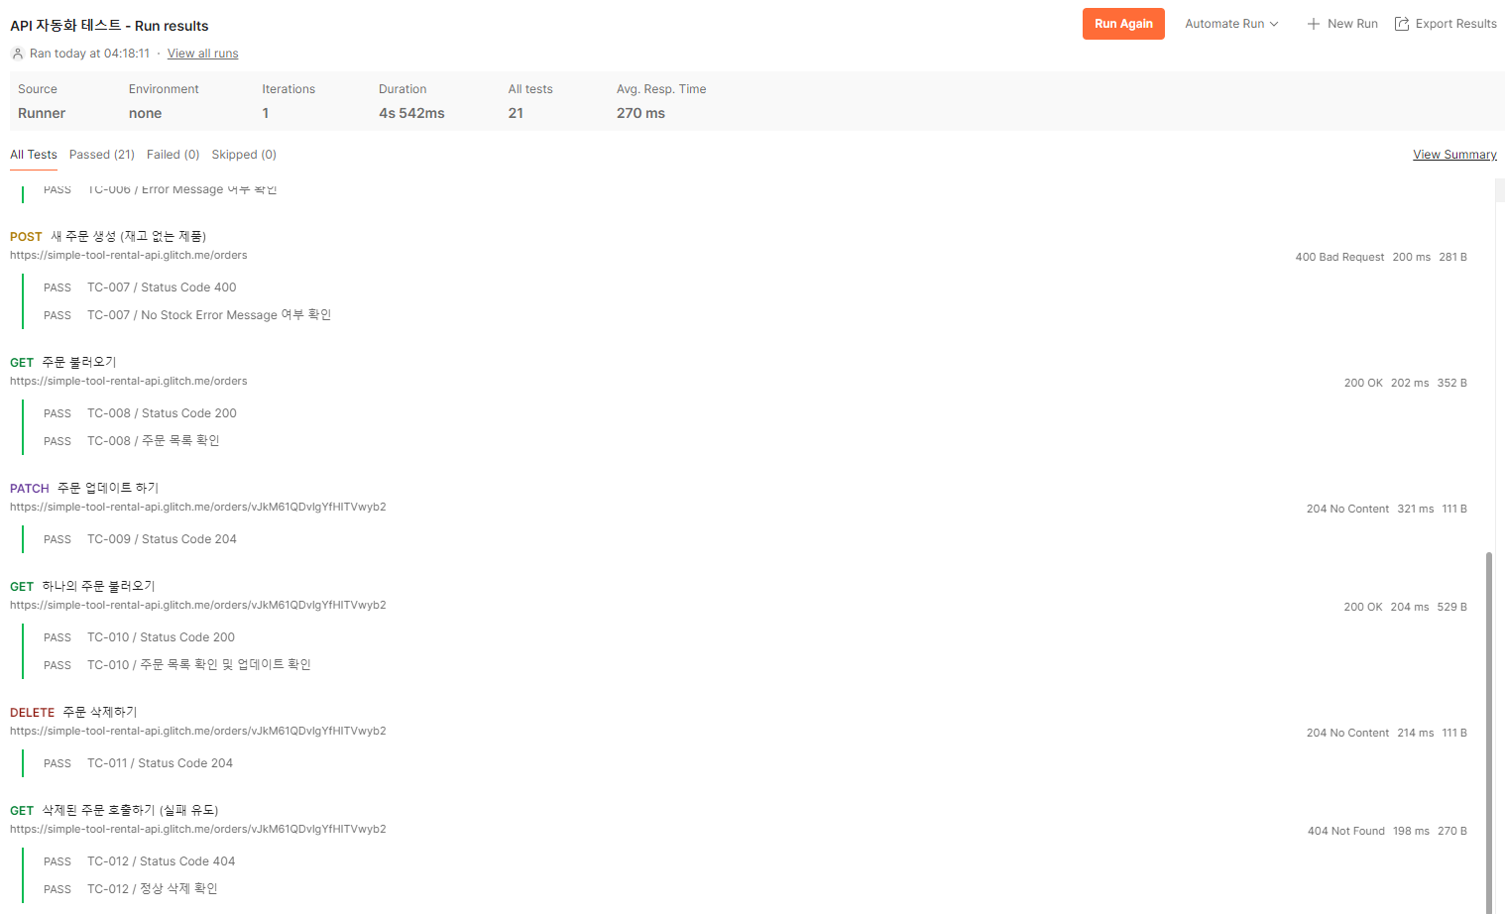The width and height of the screenshot is (1505, 914).
Task: Click the Export Results label
Action: [x=1455, y=24]
